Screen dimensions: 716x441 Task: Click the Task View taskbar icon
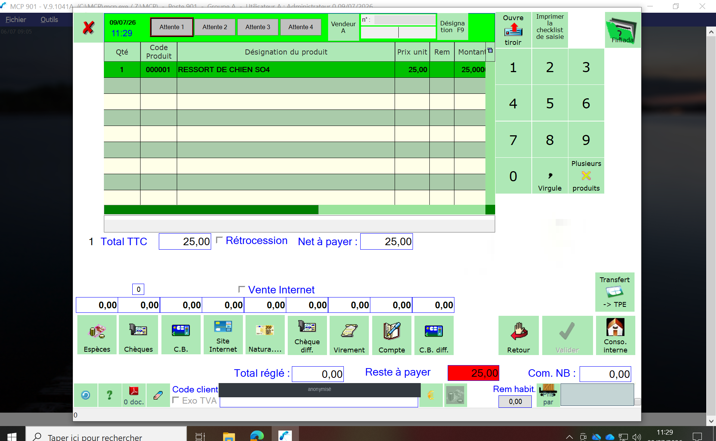[200, 436]
